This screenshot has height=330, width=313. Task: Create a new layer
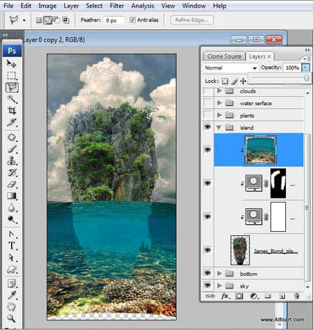(x=282, y=296)
